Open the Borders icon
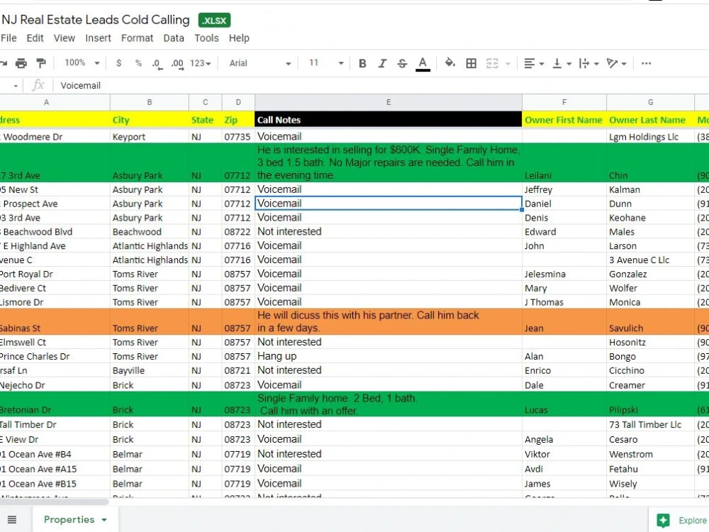 click(471, 63)
